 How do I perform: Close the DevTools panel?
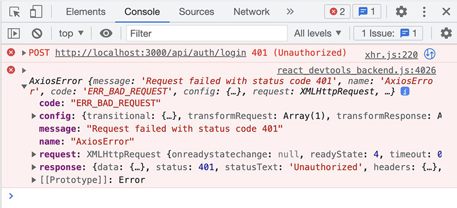click(x=446, y=12)
